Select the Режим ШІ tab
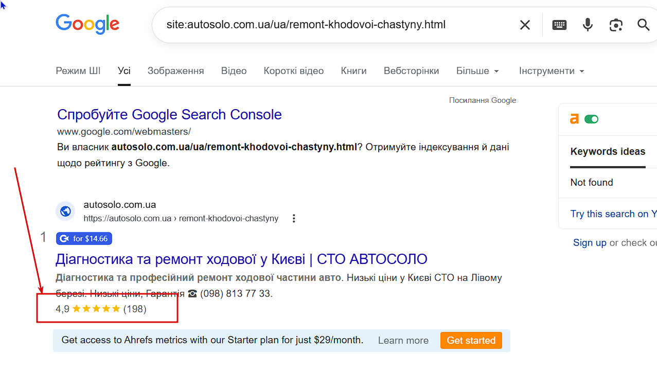Viewport: 657px width, 388px height. pyautogui.click(x=78, y=71)
